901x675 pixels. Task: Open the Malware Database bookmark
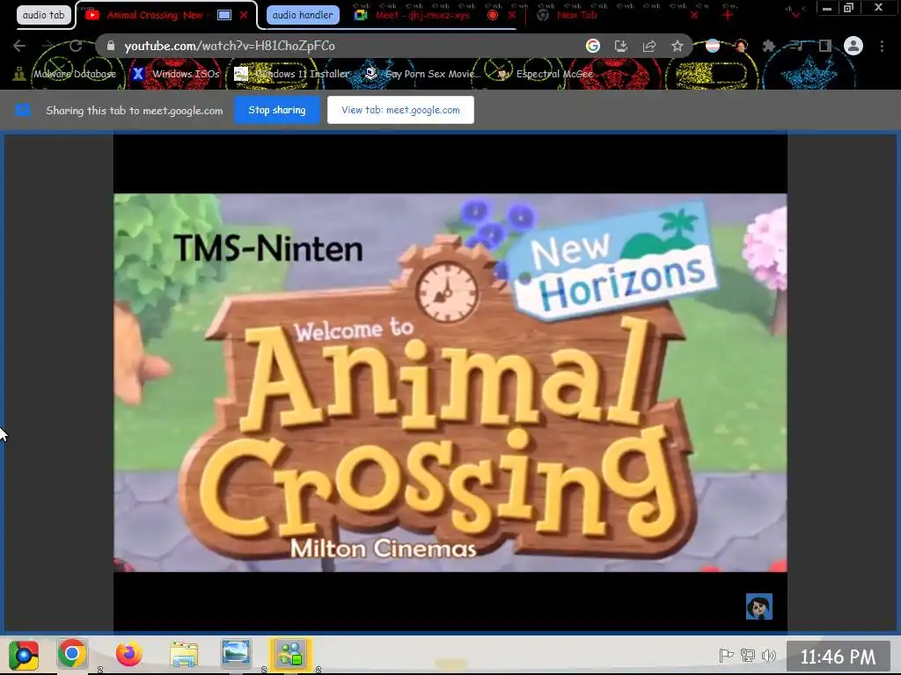pos(65,74)
